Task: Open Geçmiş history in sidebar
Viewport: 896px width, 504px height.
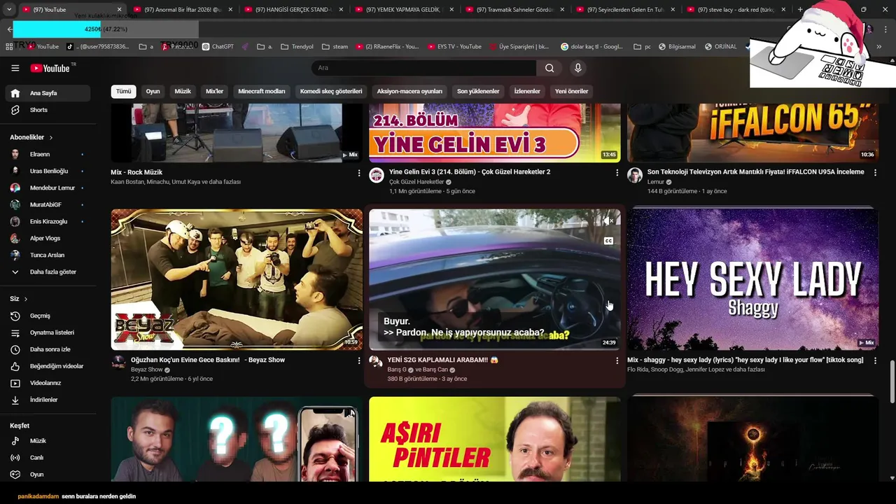Action: tap(48, 316)
